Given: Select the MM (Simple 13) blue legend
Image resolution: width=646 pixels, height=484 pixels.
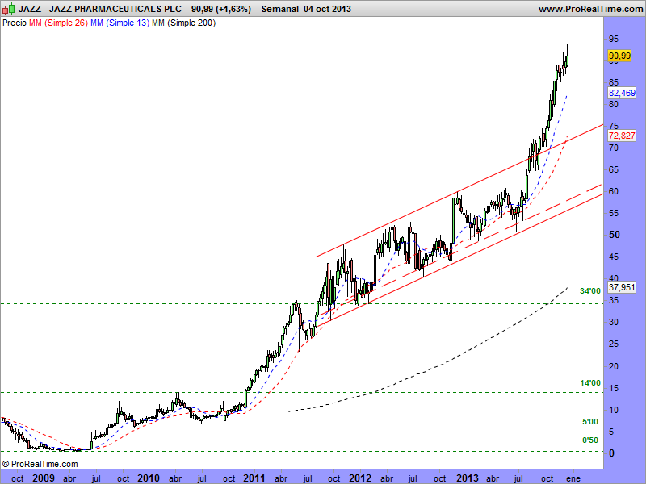Looking at the screenshot, I should (120, 23).
